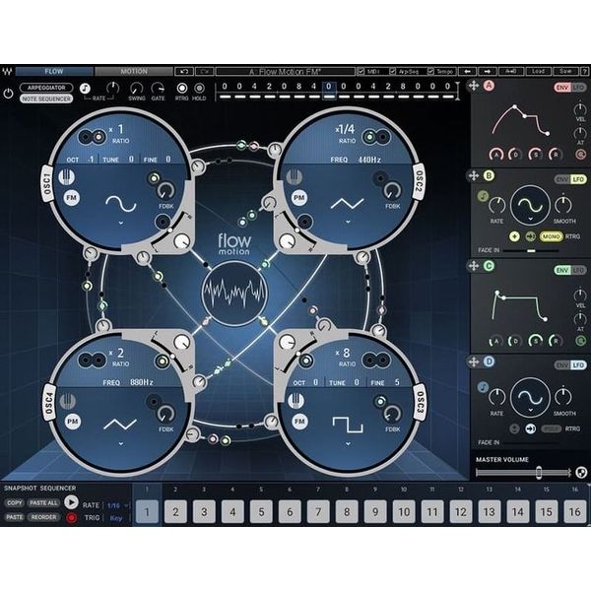591x591 pixels.
Task: Click modulator B move-assign crosshair icon
Action: [474, 175]
